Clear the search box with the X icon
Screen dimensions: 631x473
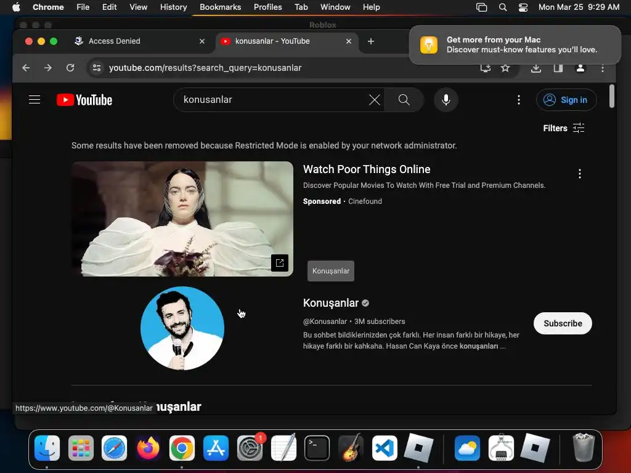click(374, 100)
